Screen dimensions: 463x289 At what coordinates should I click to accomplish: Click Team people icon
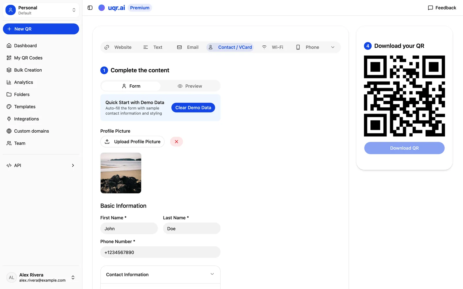point(9,143)
